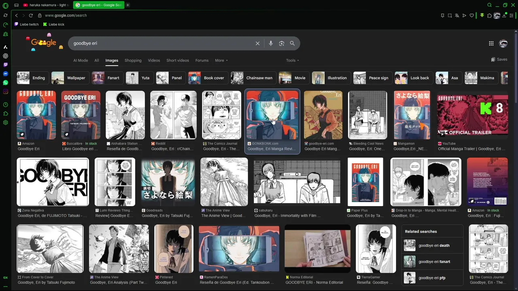
Task: Expand the Tools dropdown
Action: click(293, 60)
